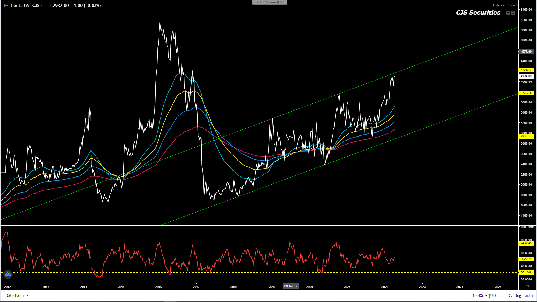The height and width of the screenshot is (302, 537).
Task: Open the Date Range dropdown
Action: pyautogui.click(x=17, y=296)
